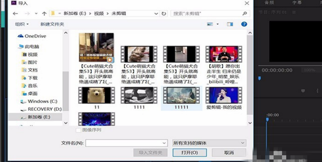This screenshot has width=322, height=162.
Task: Go back to previous folder
Action: click(x=15, y=13)
